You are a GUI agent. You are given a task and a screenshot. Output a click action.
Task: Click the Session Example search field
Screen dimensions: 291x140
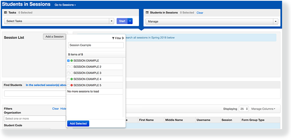point(96,45)
